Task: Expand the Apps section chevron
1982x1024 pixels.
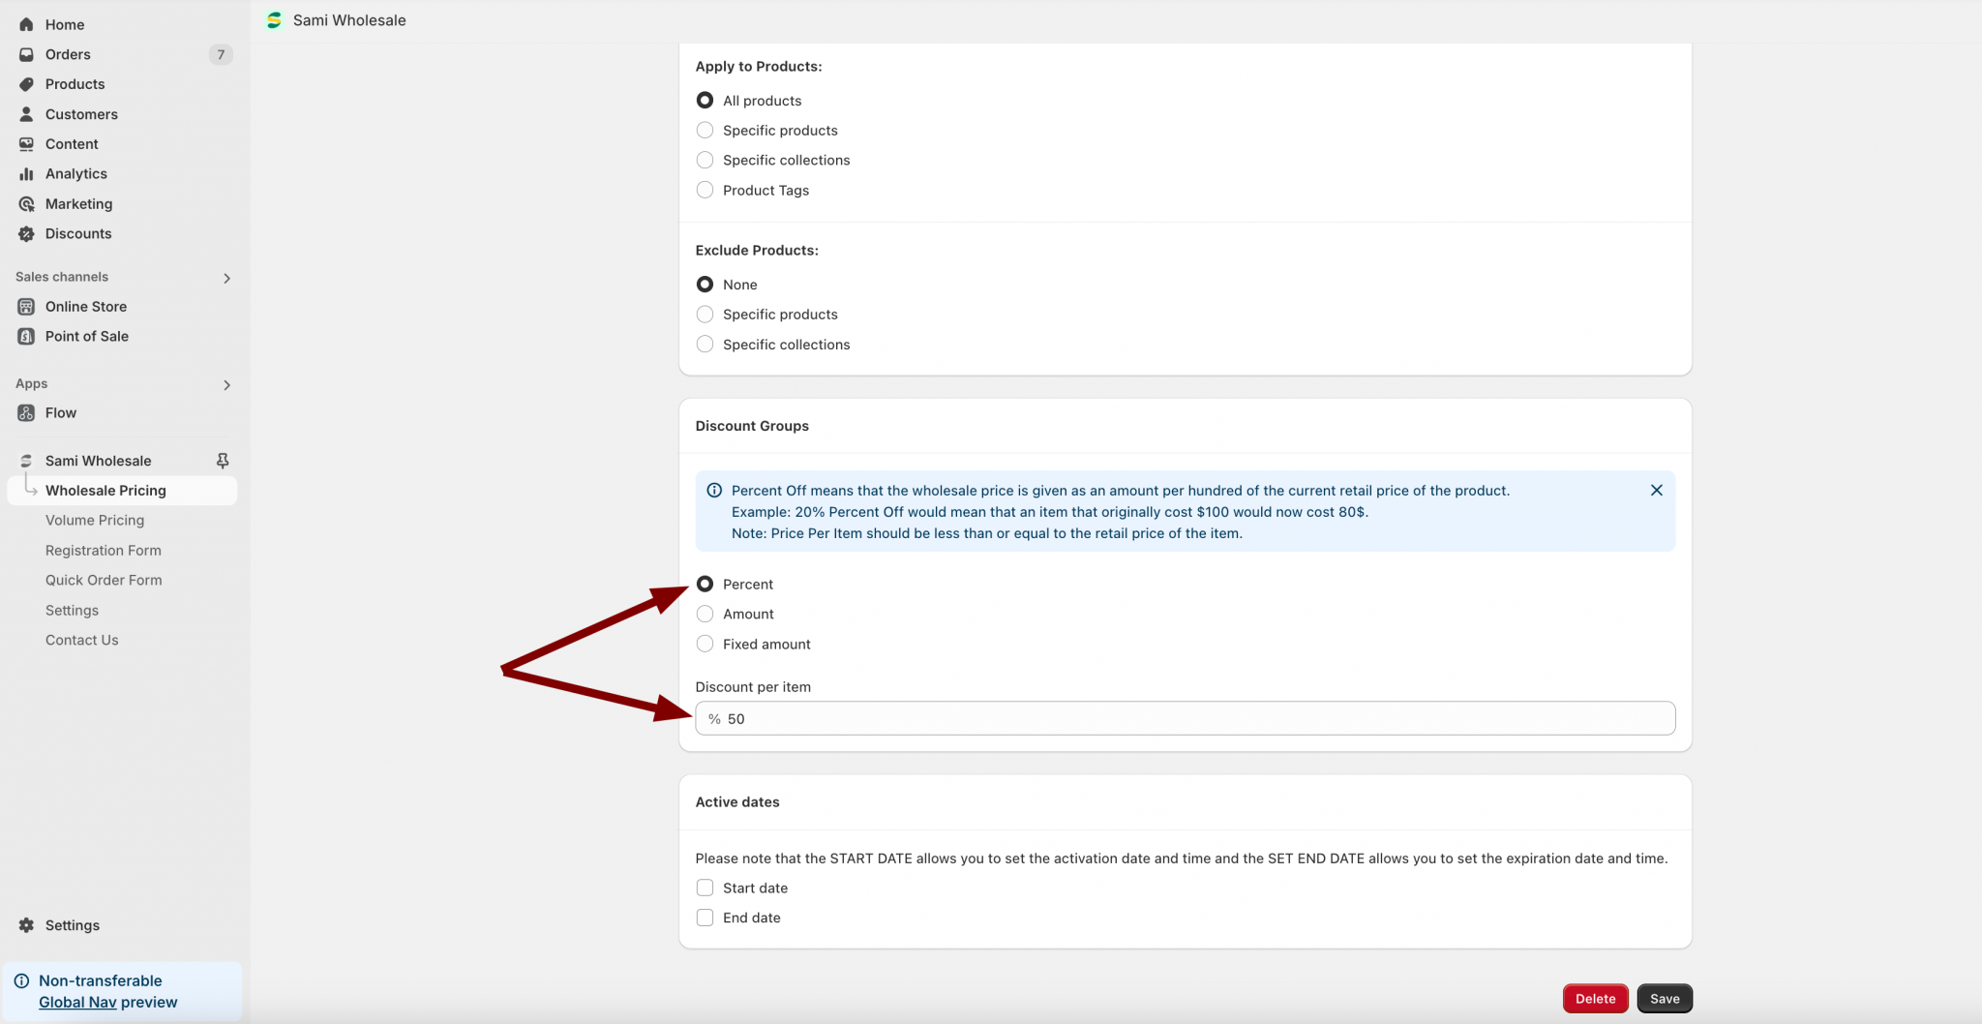Action: click(x=226, y=385)
